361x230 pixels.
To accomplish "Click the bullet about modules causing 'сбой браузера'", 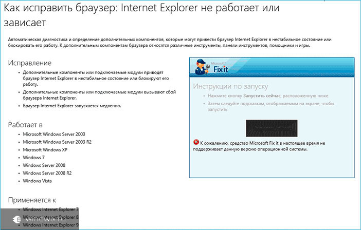I will [99, 95].
